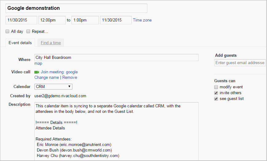Remove the video call
This screenshot has height=161, width=267.
point(70,78)
